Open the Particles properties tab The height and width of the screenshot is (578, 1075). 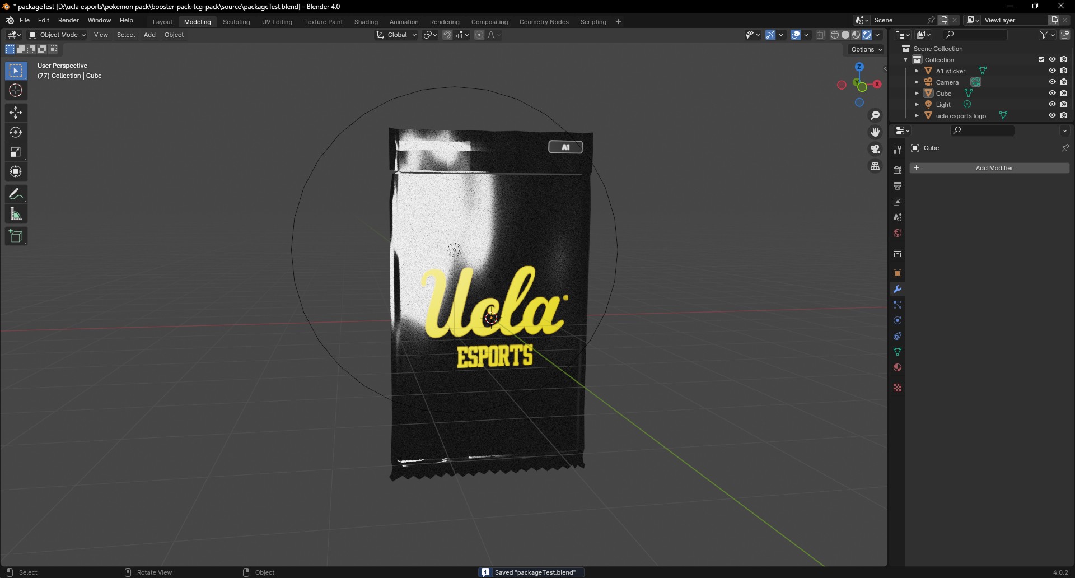click(x=898, y=305)
